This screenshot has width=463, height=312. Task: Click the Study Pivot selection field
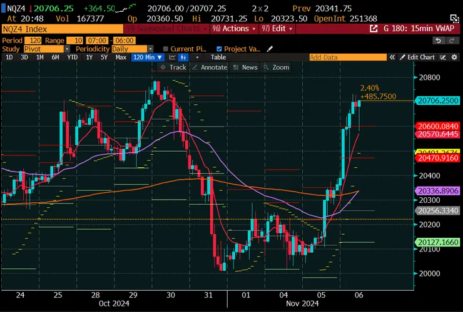(44, 49)
